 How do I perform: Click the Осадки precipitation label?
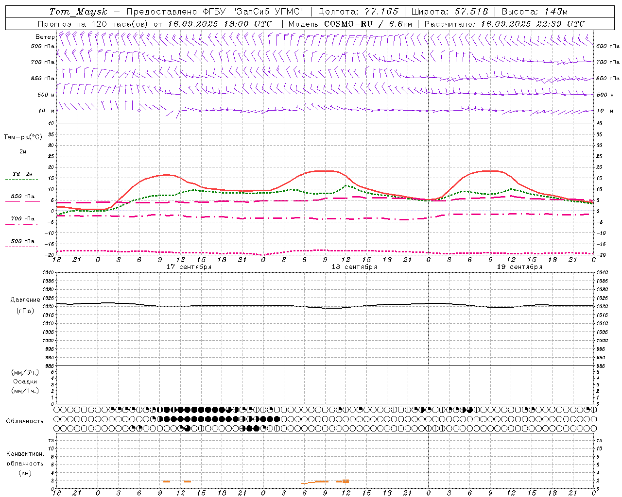point(25,381)
